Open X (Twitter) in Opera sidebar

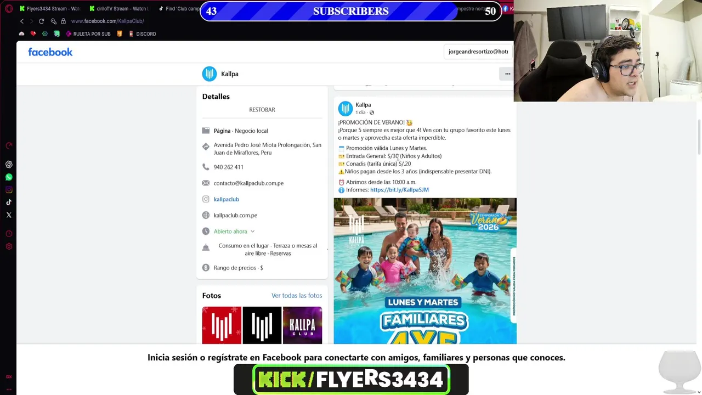coord(9,215)
